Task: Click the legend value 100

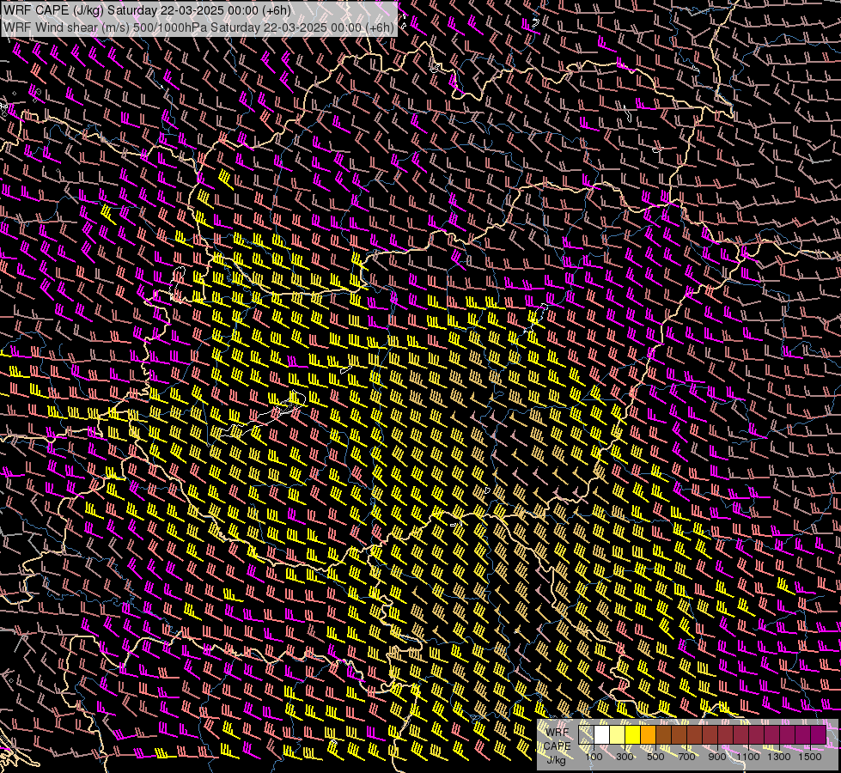Action: click(594, 757)
